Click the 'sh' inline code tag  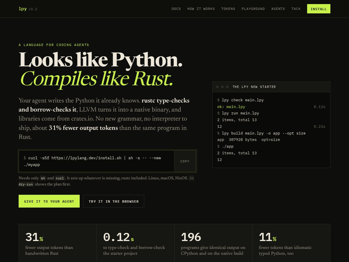coord(43,178)
